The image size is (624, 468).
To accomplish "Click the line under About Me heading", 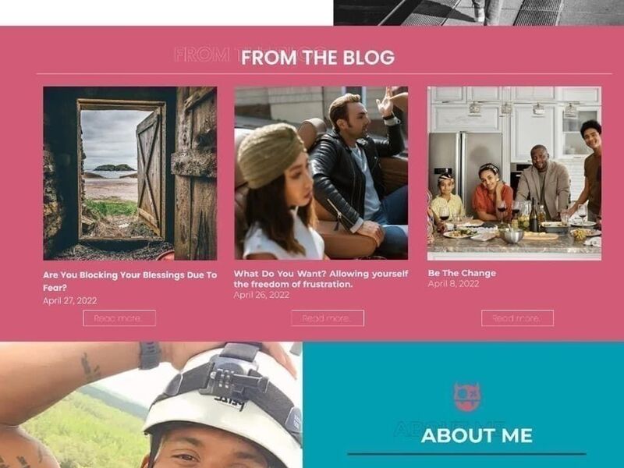I will [466, 454].
